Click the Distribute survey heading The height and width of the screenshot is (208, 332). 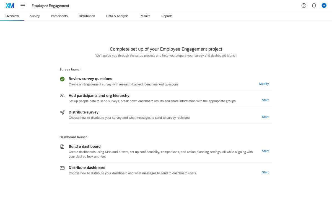(x=84, y=112)
